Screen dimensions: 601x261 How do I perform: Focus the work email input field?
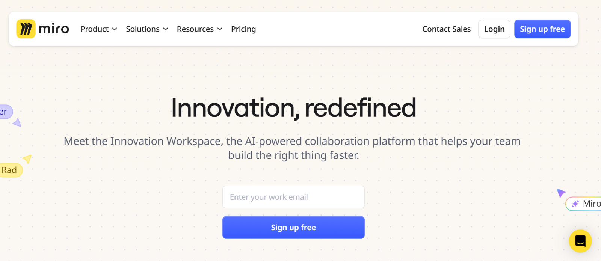pos(293,197)
